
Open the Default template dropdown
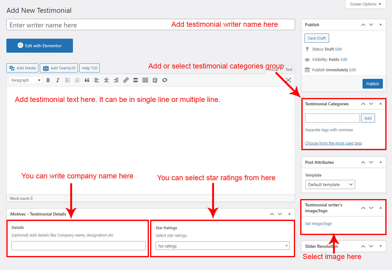coord(330,184)
